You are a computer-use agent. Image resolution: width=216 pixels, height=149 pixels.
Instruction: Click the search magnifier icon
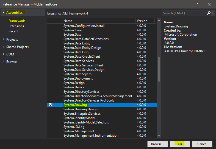[x=209, y=13]
